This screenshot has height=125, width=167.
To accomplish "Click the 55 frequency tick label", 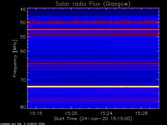I will click(23, 37).
